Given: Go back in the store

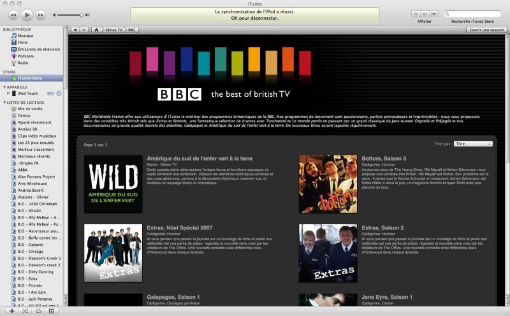Looking at the screenshot, I should click(75, 30).
